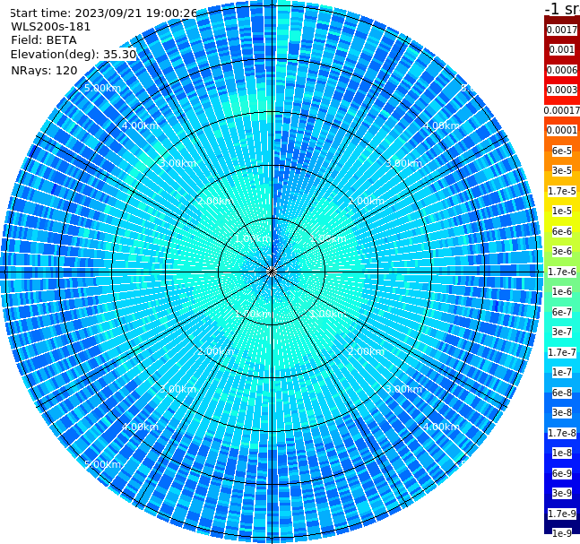Click the 1.7e-8 scale label
The image size is (580, 544).
(x=561, y=433)
